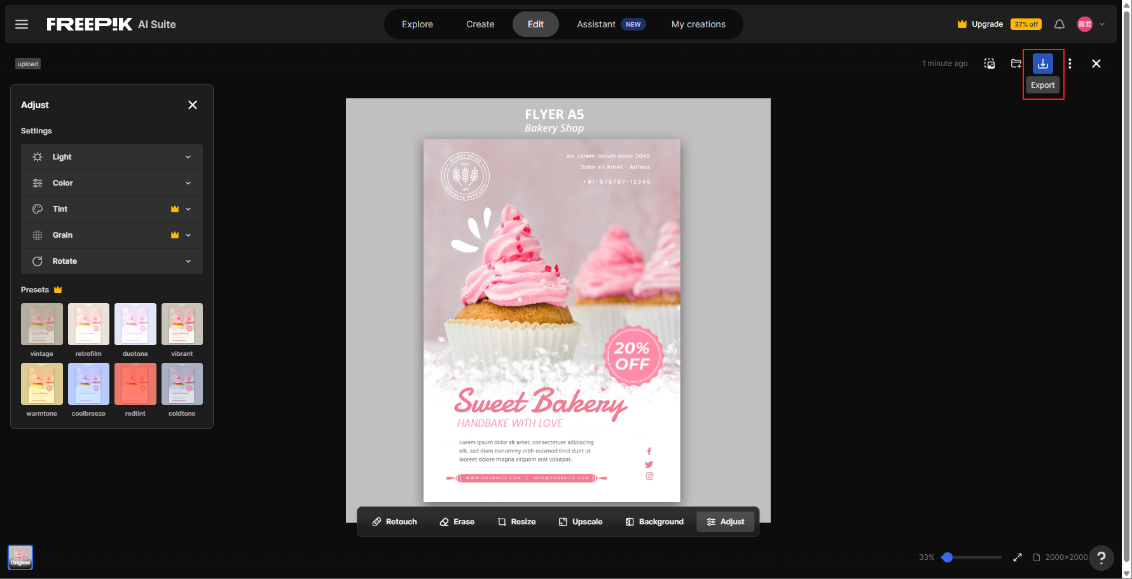Open the hamburger menu icon
Screen dimensions: 1132x579
pos(22,24)
